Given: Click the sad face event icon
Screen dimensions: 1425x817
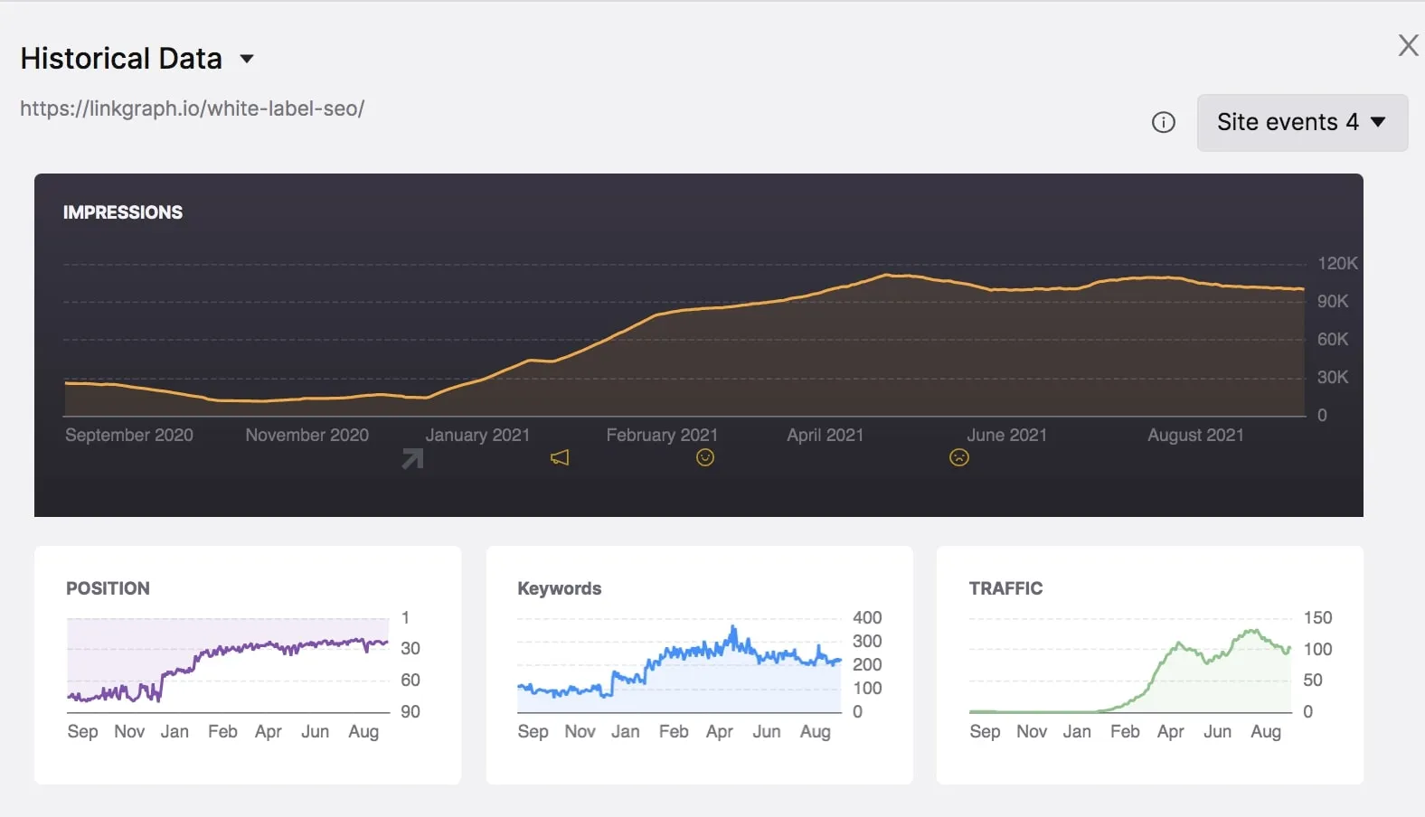Looking at the screenshot, I should point(959,458).
